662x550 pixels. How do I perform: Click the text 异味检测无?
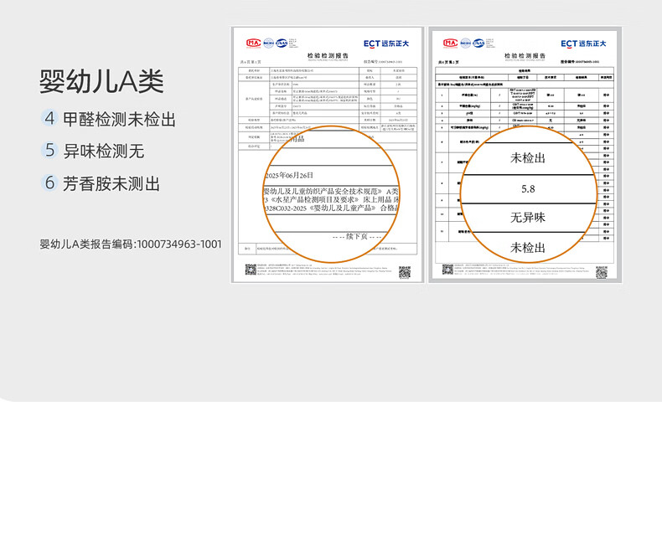point(103,151)
